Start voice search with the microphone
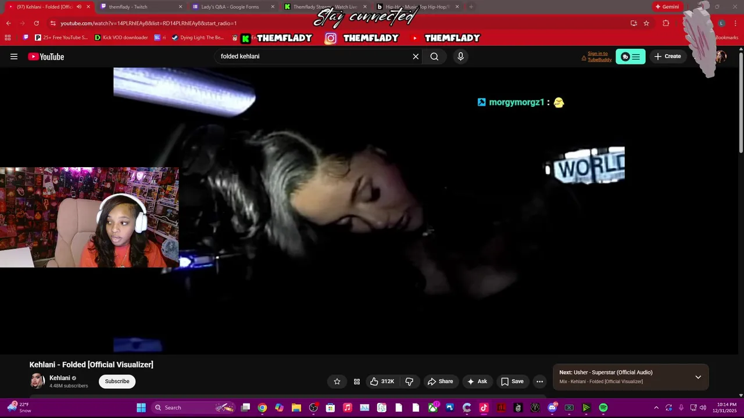 click(460, 56)
